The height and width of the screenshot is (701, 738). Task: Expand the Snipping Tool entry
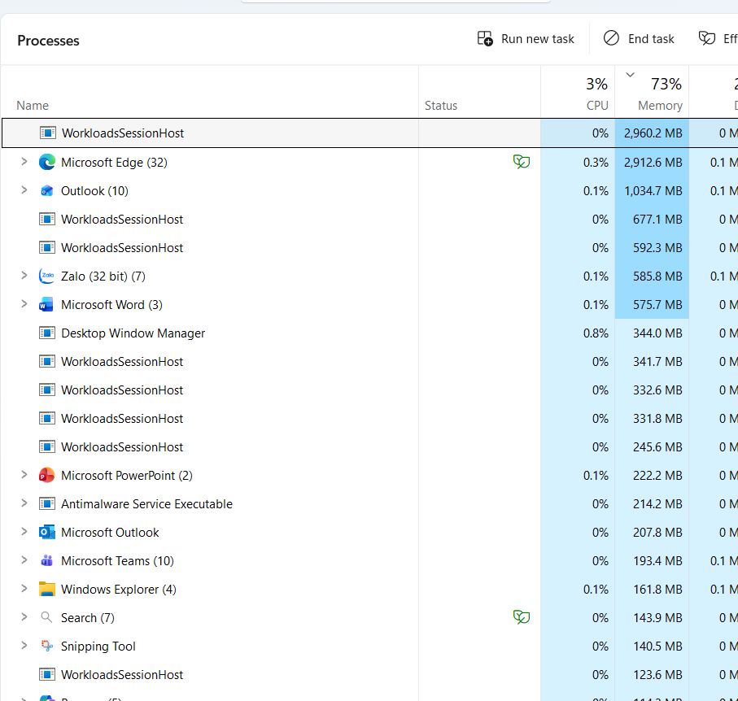click(24, 646)
